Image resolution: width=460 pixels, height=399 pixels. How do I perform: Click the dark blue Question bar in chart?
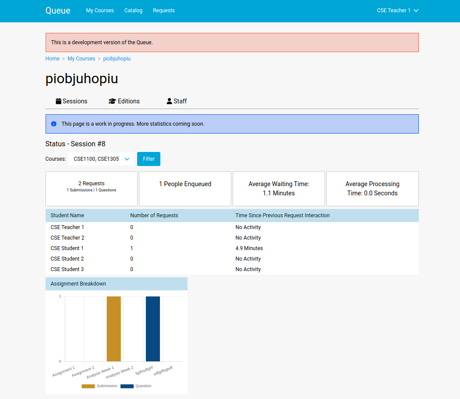click(x=153, y=329)
